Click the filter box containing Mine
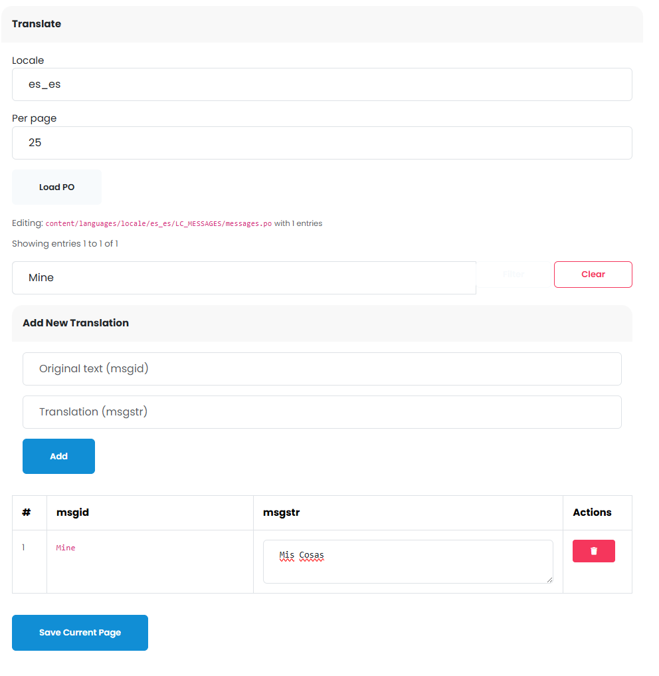Image resolution: width=659 pixels, height=676 pixels. tap(244, 278)
